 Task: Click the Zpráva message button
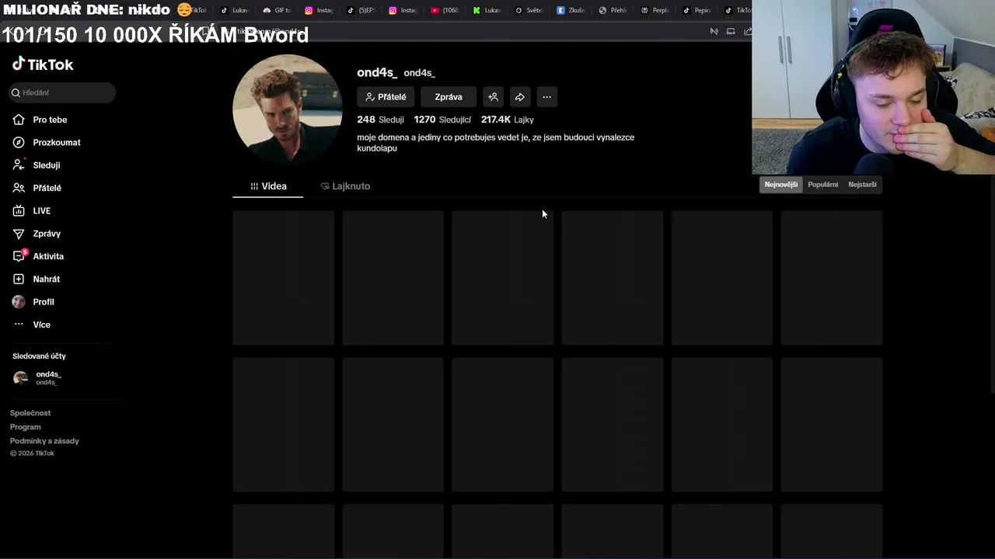449,97
